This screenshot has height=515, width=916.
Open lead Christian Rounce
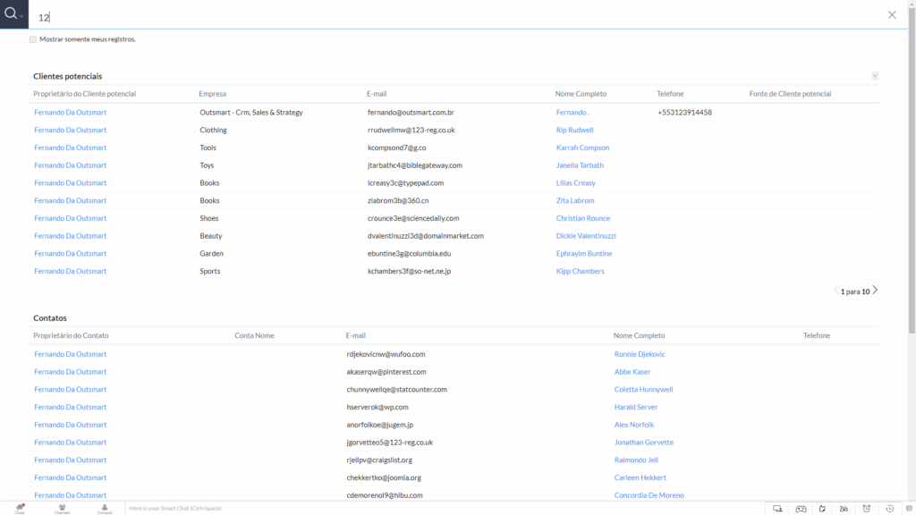coord(583,218)
